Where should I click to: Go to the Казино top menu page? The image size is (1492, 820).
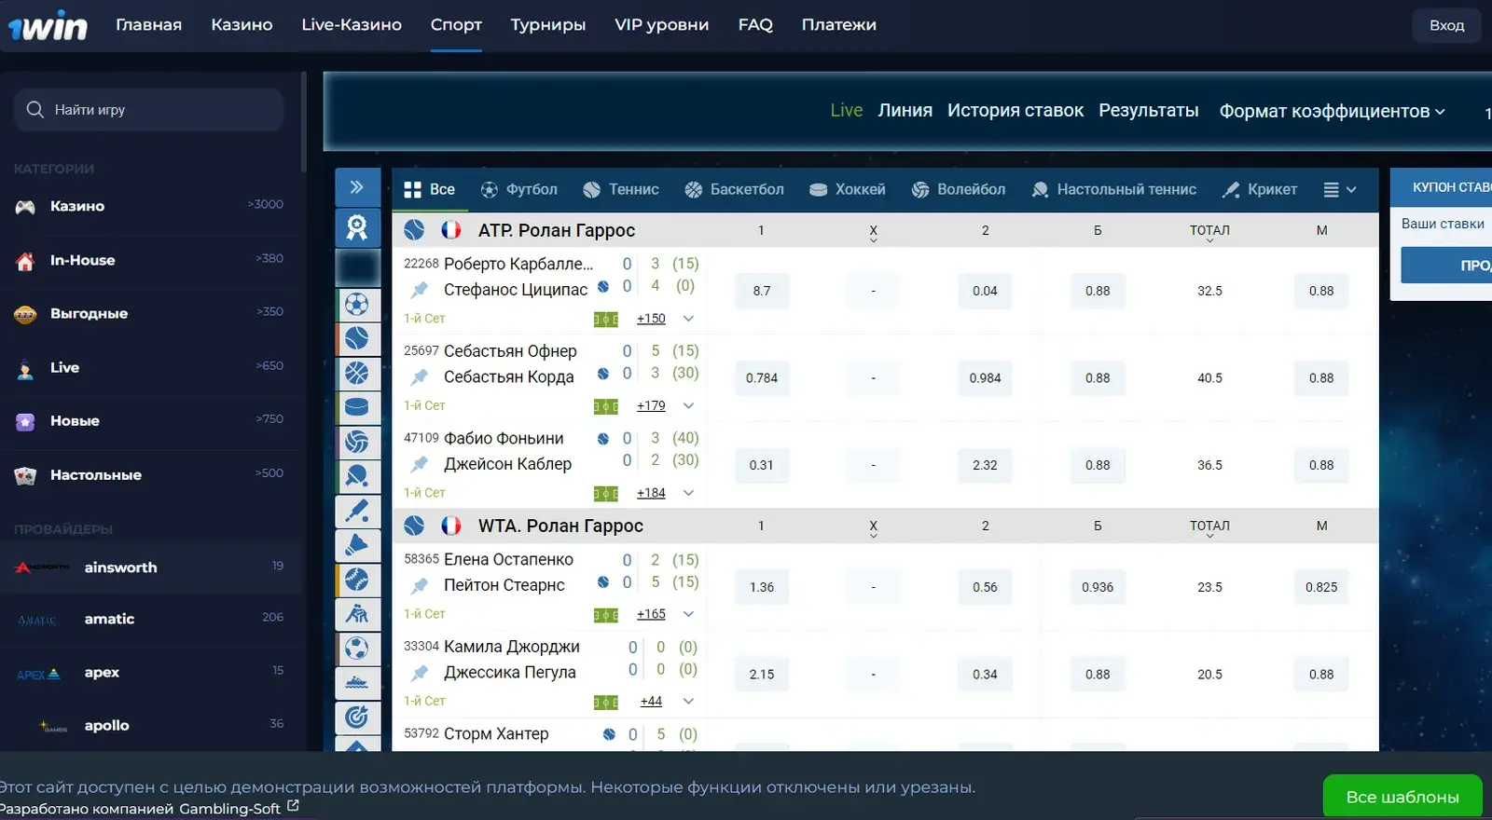[x=242, y=25]
